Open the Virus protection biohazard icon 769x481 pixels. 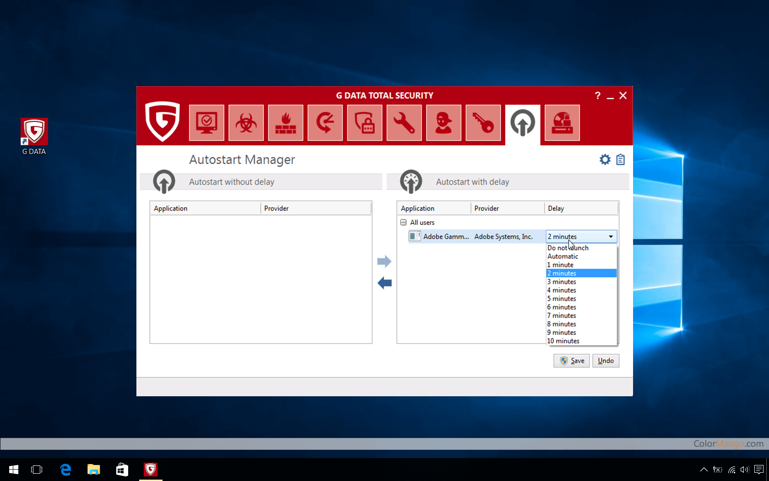(246, 123)
